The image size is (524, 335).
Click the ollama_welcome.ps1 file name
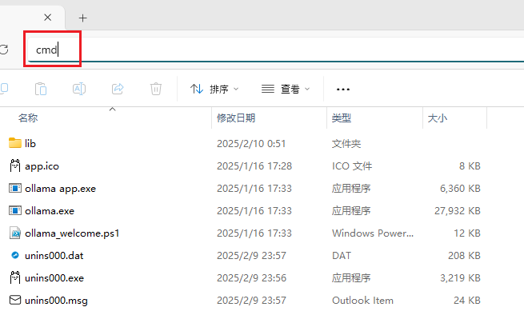tap(72, 233)
